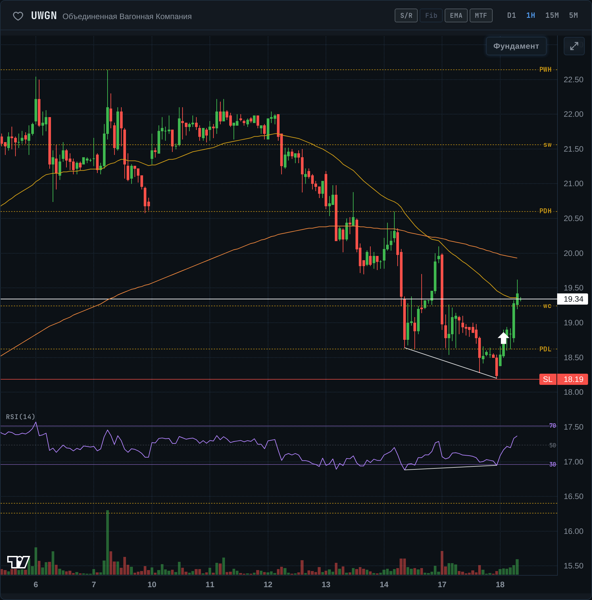
Task: Click the 17.50 price axis label
Action: point(574,427)
